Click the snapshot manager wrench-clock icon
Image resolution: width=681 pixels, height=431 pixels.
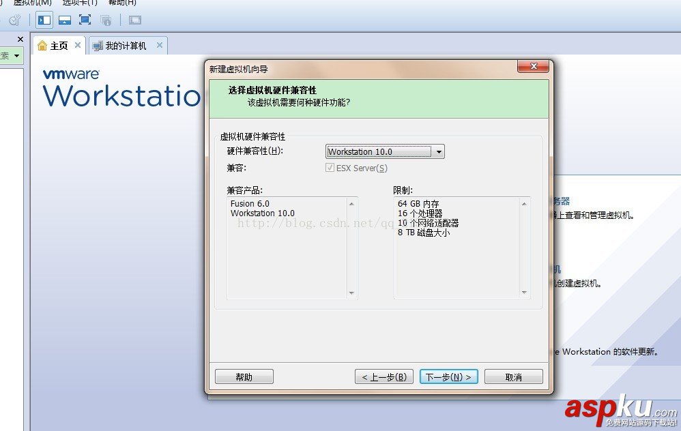coord(15,20)
